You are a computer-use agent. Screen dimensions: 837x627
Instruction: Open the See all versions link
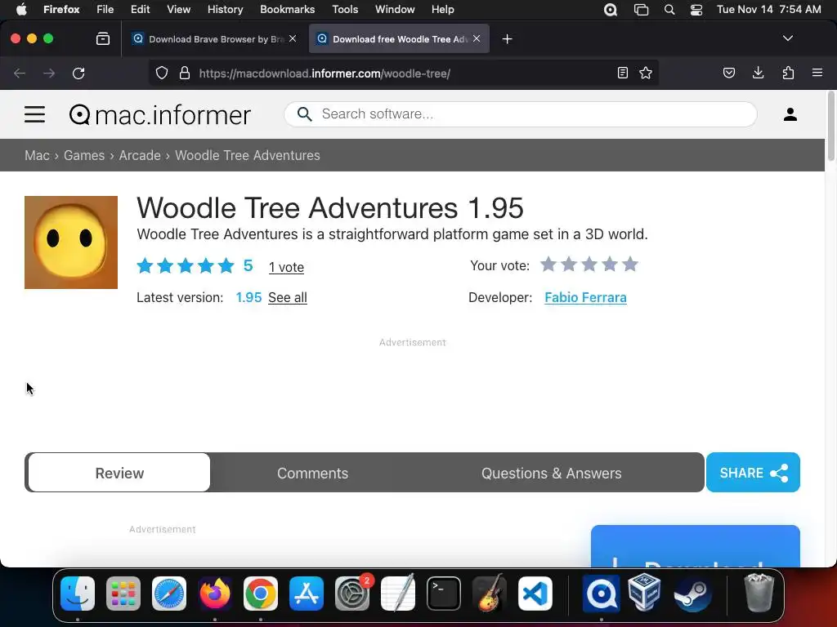click(x=287, y=297)
